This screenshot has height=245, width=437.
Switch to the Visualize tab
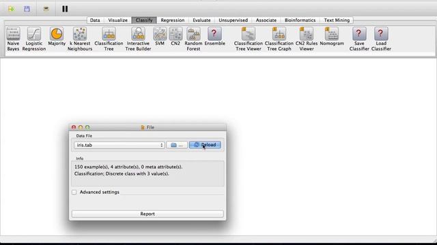coord(117,20)
